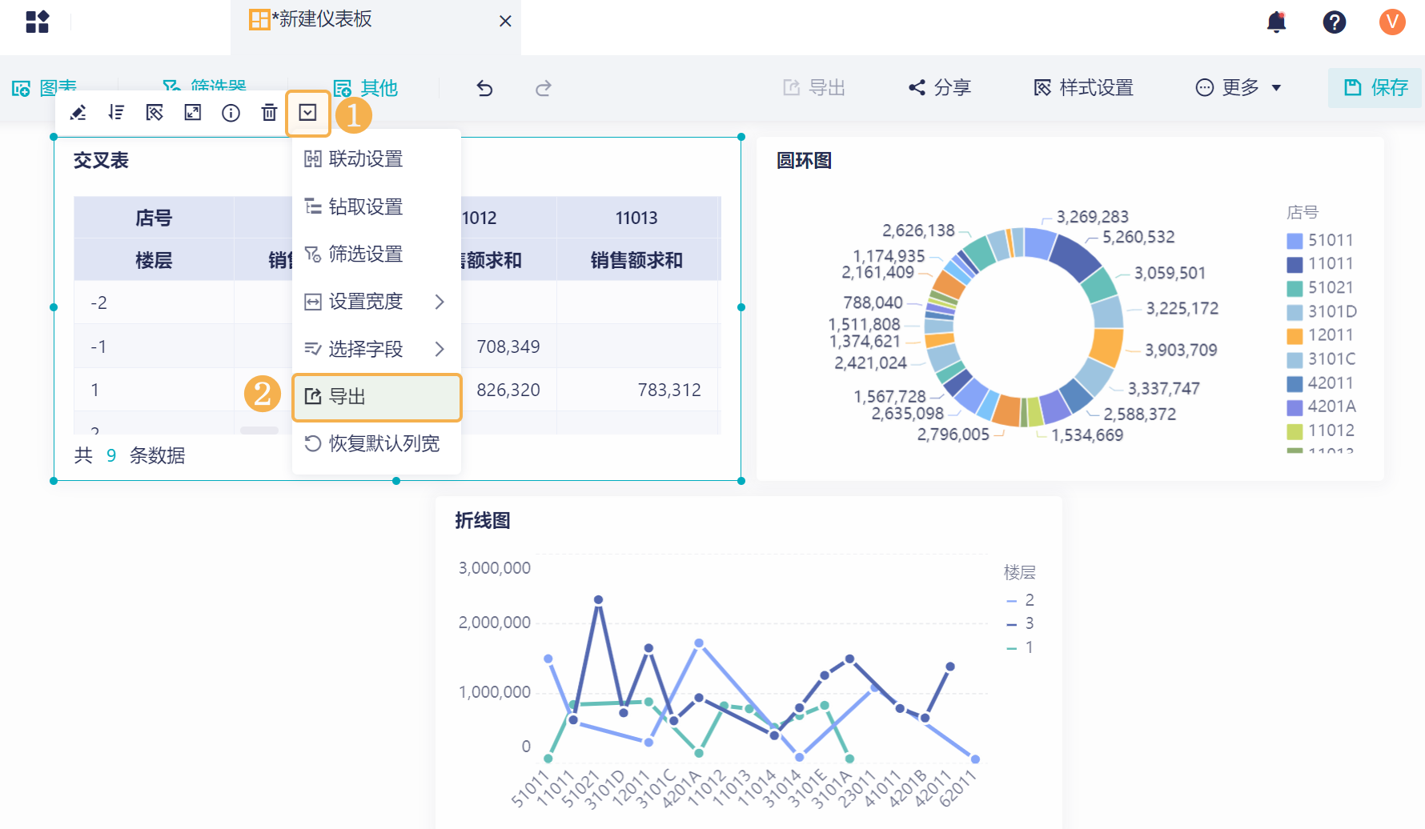Click the 折线图 widget title
Screen dimensions: 1425x829
point(483,521)
